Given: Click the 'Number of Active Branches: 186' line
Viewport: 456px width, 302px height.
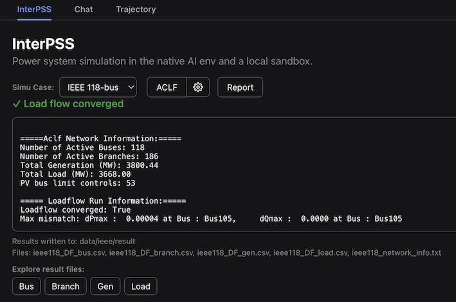Looking at the screenshot, I should tap(89, 156).
